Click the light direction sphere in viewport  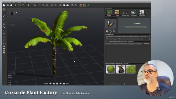(x=13, y=13)
